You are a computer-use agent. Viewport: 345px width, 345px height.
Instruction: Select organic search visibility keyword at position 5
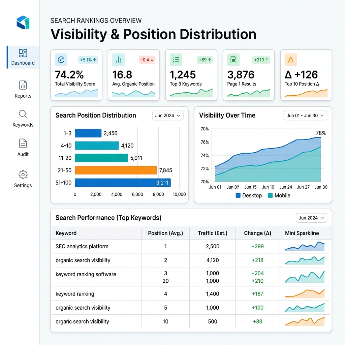tap(83, 308)
